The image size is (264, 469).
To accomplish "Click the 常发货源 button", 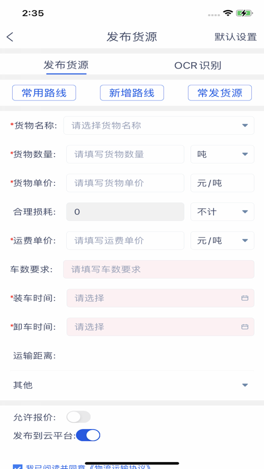I will coord(220,93).
